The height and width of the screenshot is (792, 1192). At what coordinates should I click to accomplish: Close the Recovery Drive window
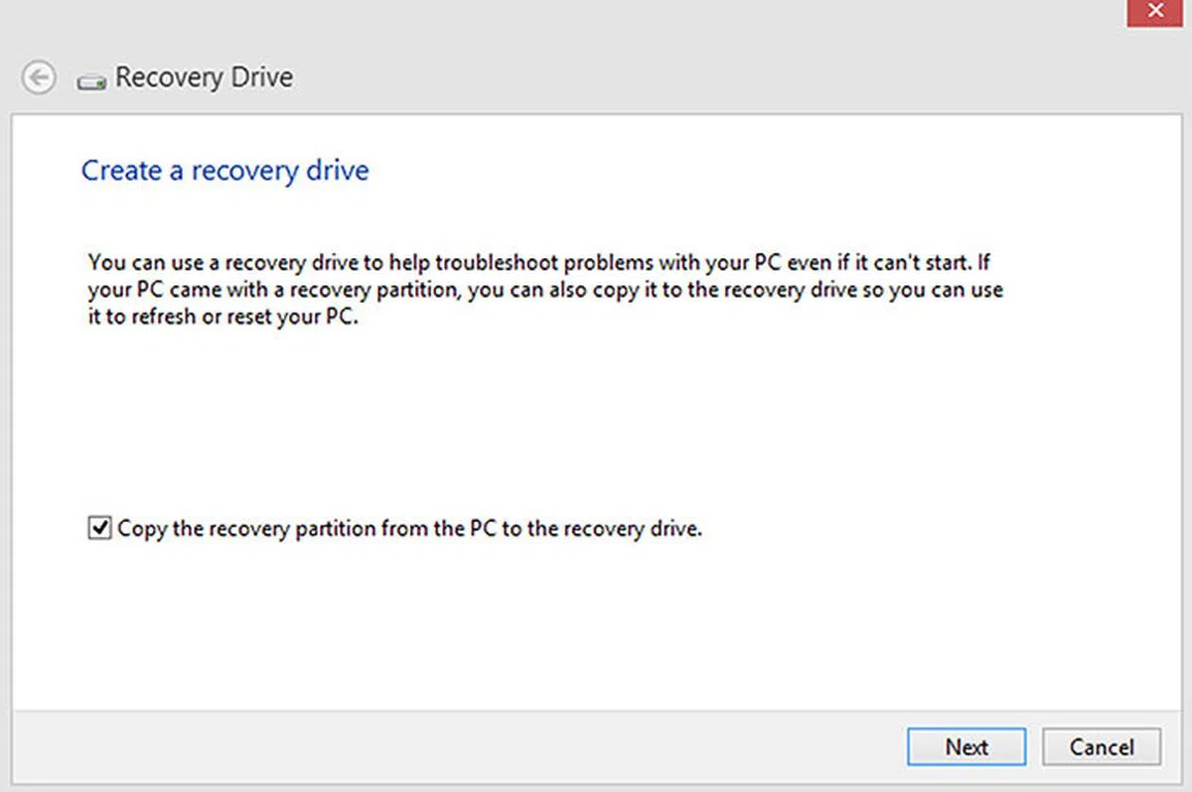(x=1154, y=12)
